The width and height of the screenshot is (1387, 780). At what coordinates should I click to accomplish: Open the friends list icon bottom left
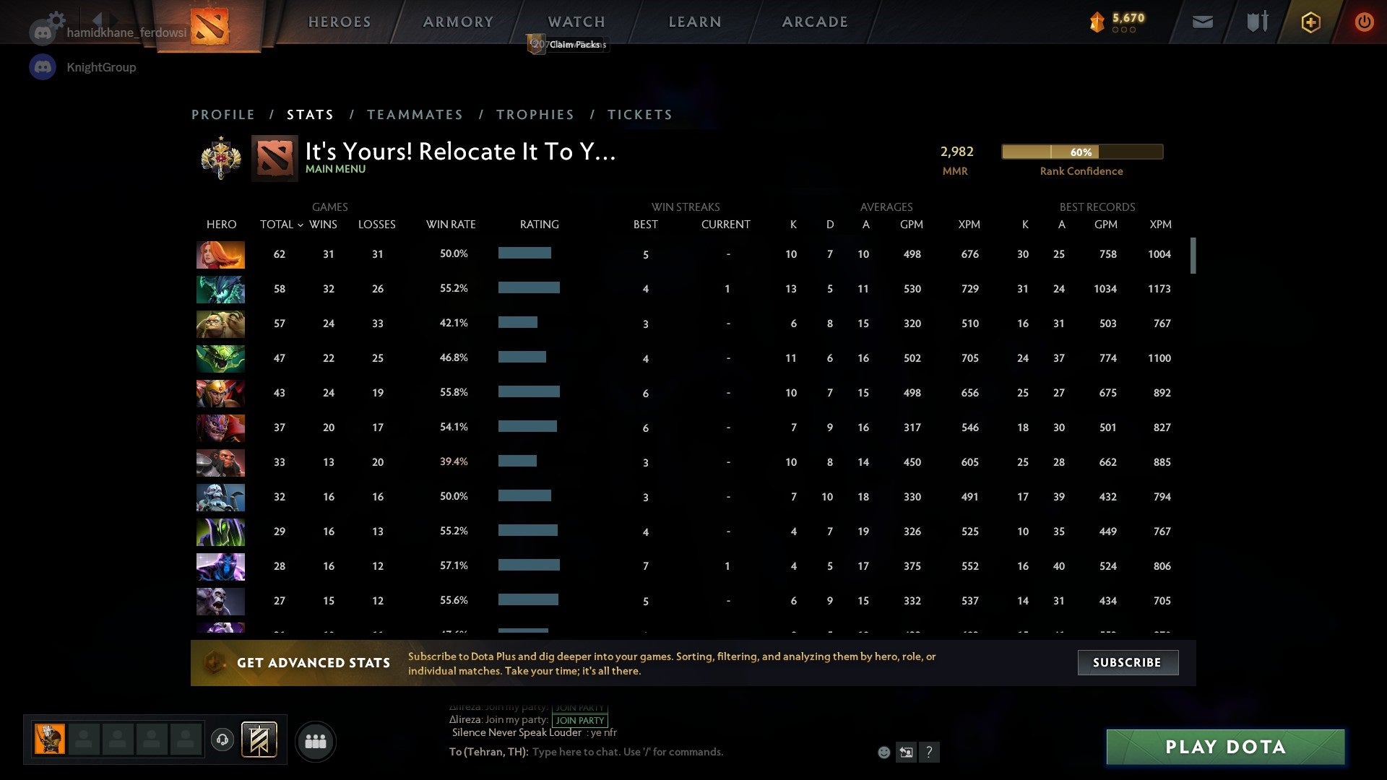[x=316, y=740]
